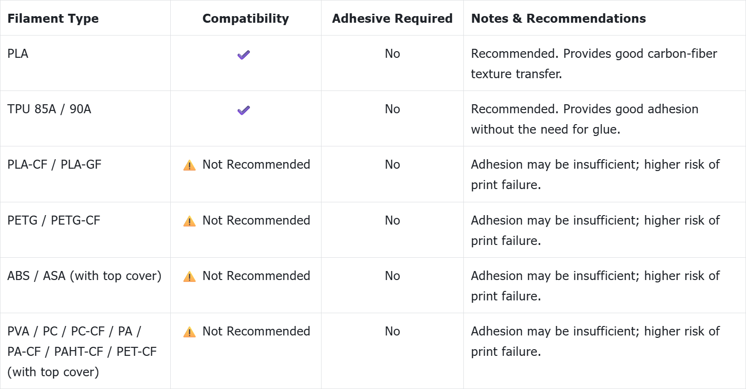This screenshot has height=389, width=746.
Task: Select the Filament Type column header
Action: point(53,18)
